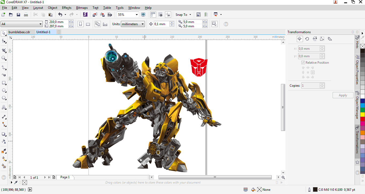Select the Crop tool in toolbox
The height and width of the screenshot is (194, 365).
4,50
